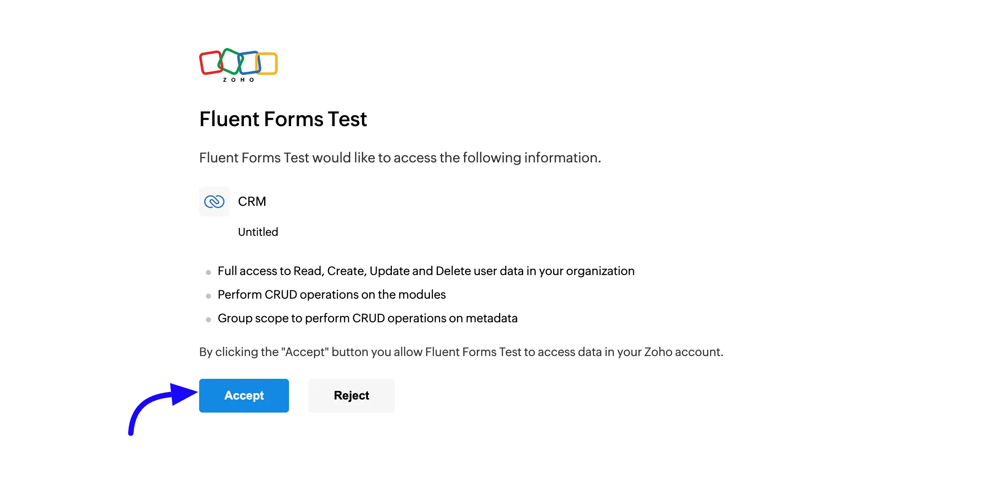Click the Accept button
The height and width of the screenshot is (494, 1005).
244,395
